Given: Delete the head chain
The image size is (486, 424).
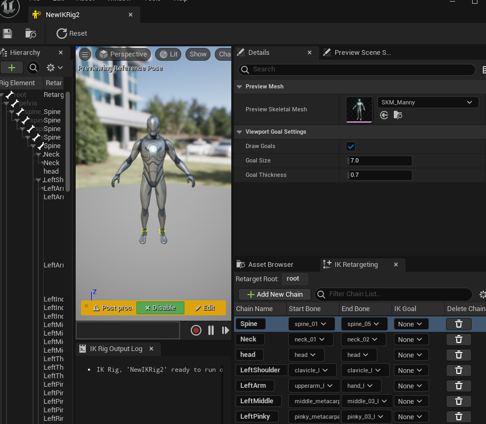Looking at the screenshot, I should click(459, 355).
